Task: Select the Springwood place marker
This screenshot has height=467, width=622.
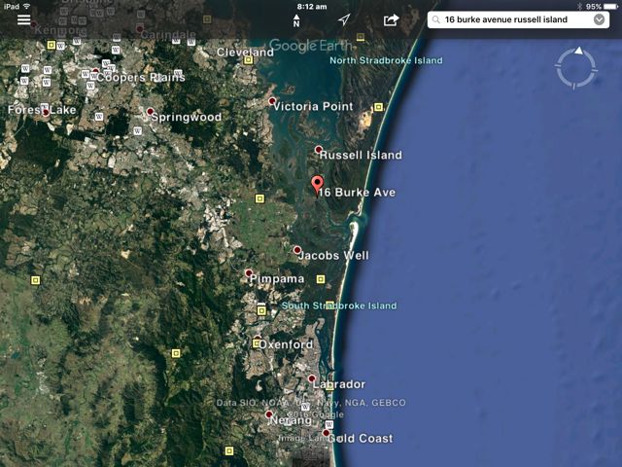Action: click(150, 112)
